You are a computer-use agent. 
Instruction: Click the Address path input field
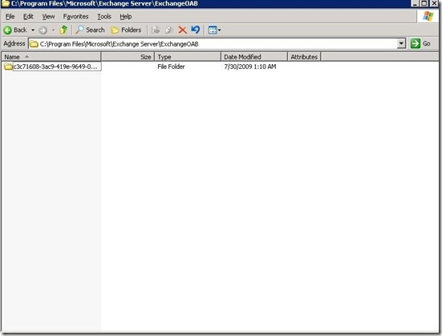(x=213, y=43)
